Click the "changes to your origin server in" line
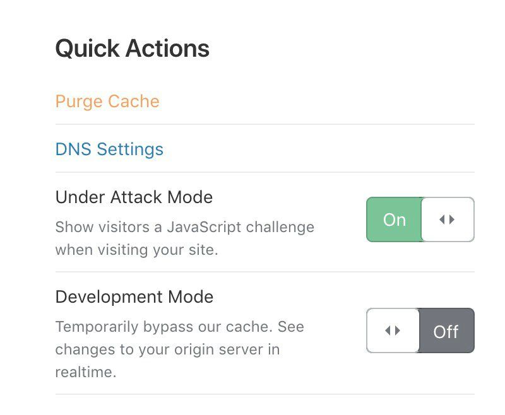The height and width of the screenshot is (415, 505). (167, 349)
